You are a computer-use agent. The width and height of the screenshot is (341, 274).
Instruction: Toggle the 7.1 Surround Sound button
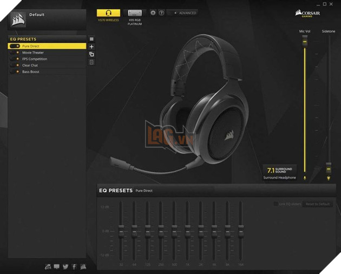(279, 170)
